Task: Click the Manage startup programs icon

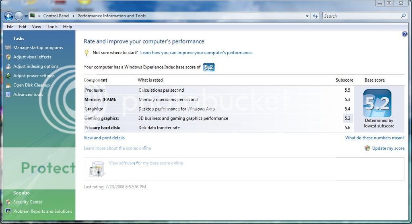Action: (8, 47)
